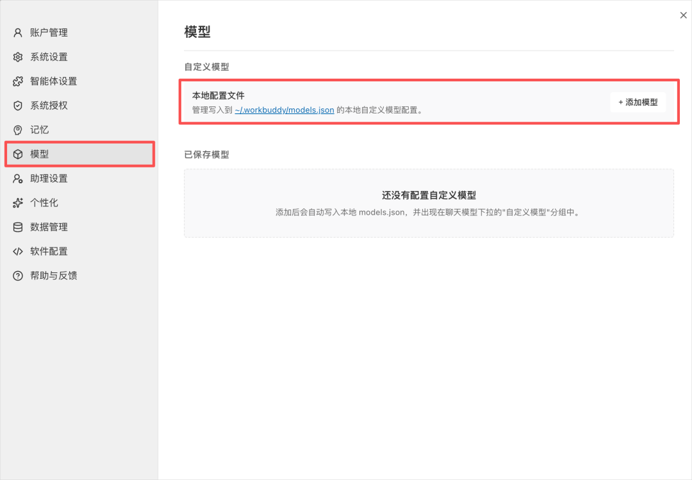
Task: Click the user-gear icon beside 助理设置
Action: click(18, 178)
